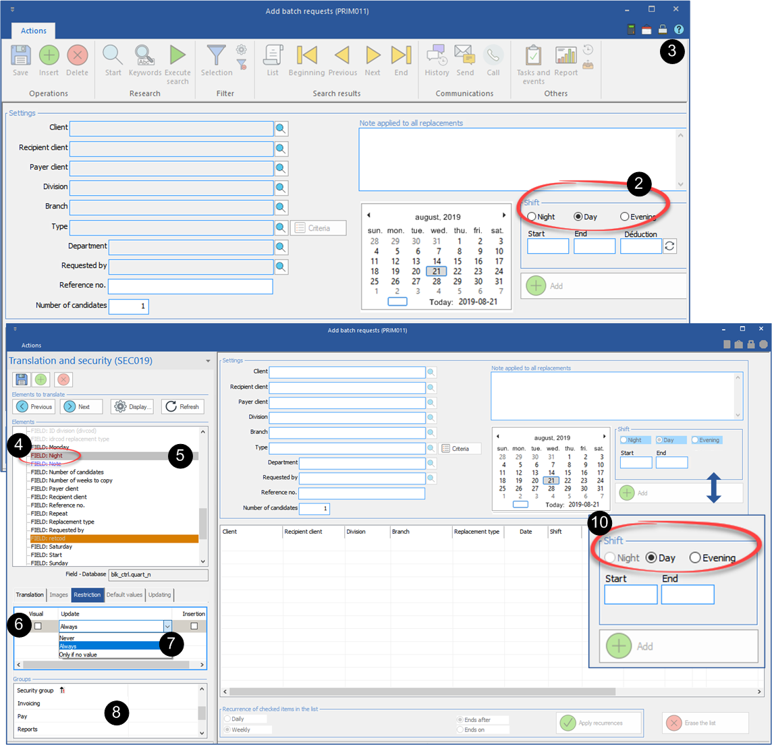Click the Call phone icon
Image resolution: width=772 pixels, height=745 pixels.
493,55
